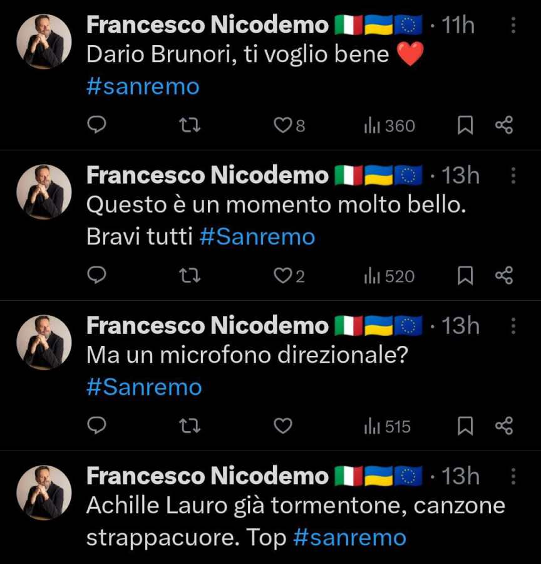Open more options on Dario Brunori tweet
The image size is (541, 564).
513,26
